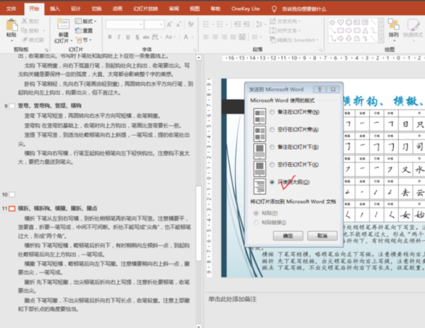Open the Align Text (对齐文本) dropdown
425x328 pixels.
(x=285, y=30)
